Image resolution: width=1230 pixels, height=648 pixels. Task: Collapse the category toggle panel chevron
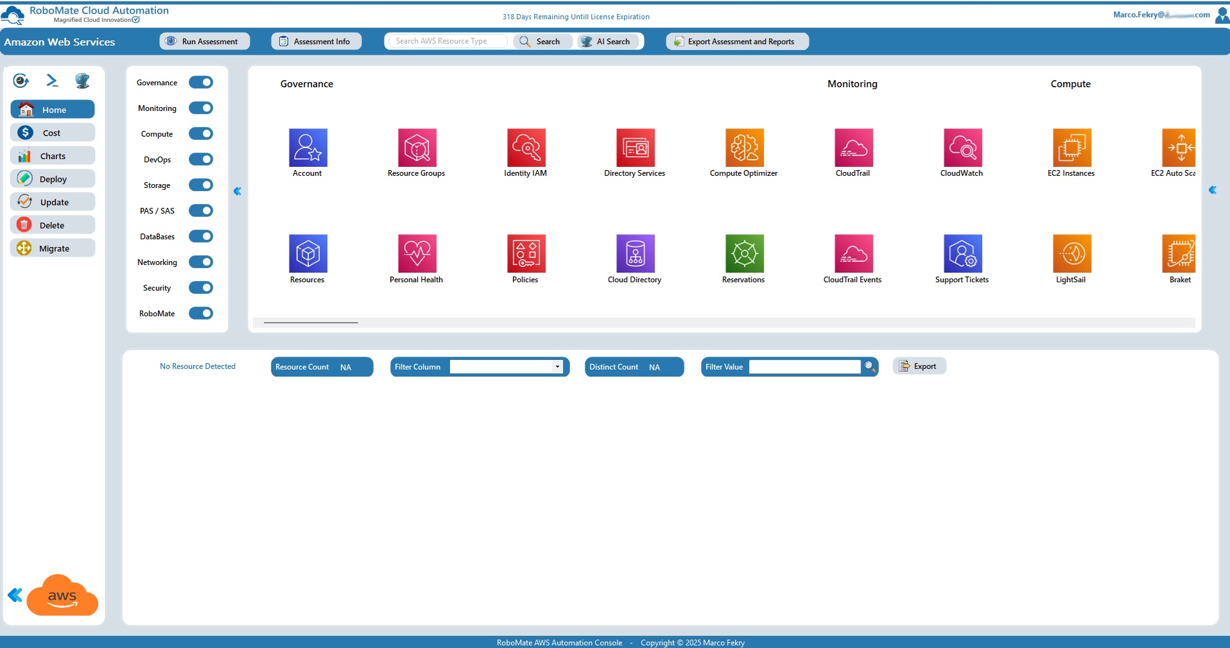(238, 191)
